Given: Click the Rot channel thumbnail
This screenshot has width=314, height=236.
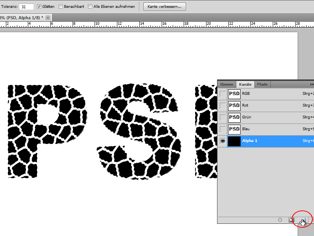Looking at the screenshot, I should pyautogui.click(x=234, y=105).
